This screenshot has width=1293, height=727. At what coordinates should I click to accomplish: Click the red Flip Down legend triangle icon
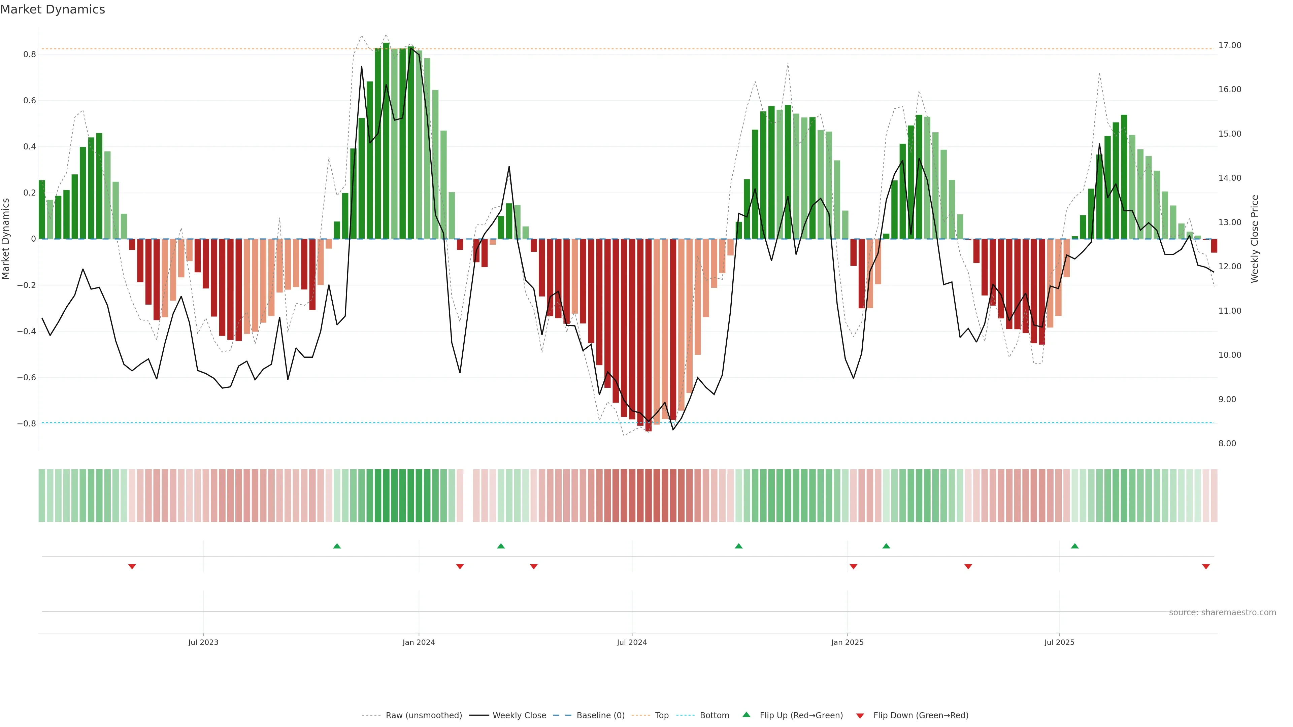click(x=860, y=716)
